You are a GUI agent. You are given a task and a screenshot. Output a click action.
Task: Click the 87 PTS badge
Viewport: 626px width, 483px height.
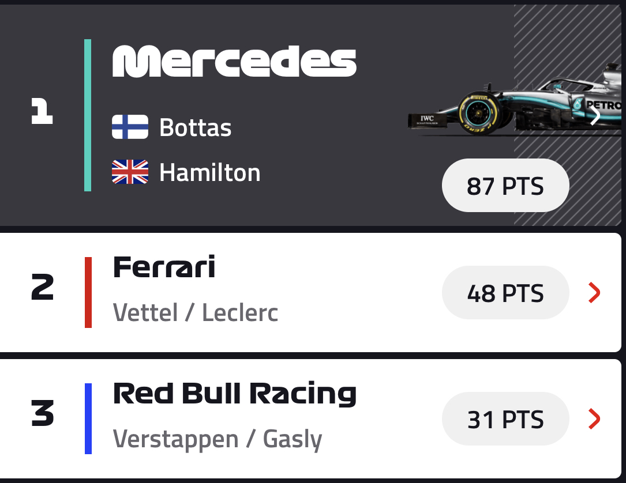(x=505, y=186)
